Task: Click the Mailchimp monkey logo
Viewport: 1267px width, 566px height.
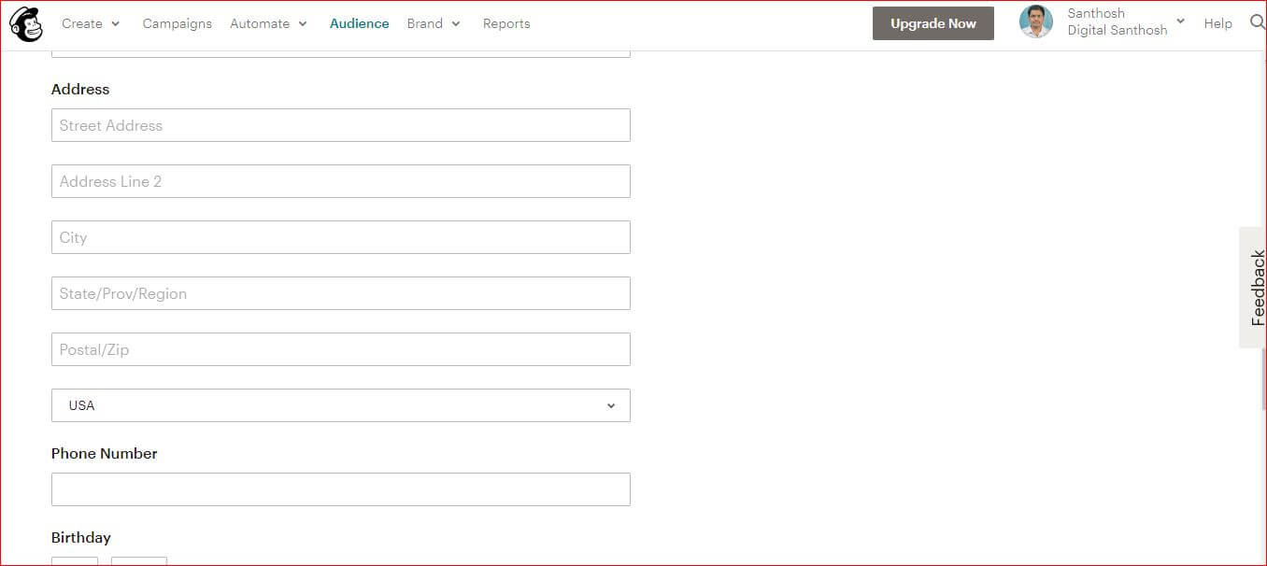Action: tap(25, 23)
